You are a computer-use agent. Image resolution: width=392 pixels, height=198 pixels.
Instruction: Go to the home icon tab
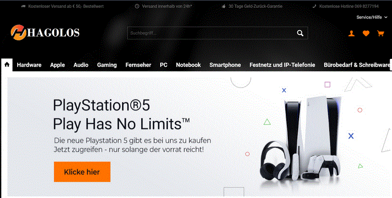[x=7, y=65]
